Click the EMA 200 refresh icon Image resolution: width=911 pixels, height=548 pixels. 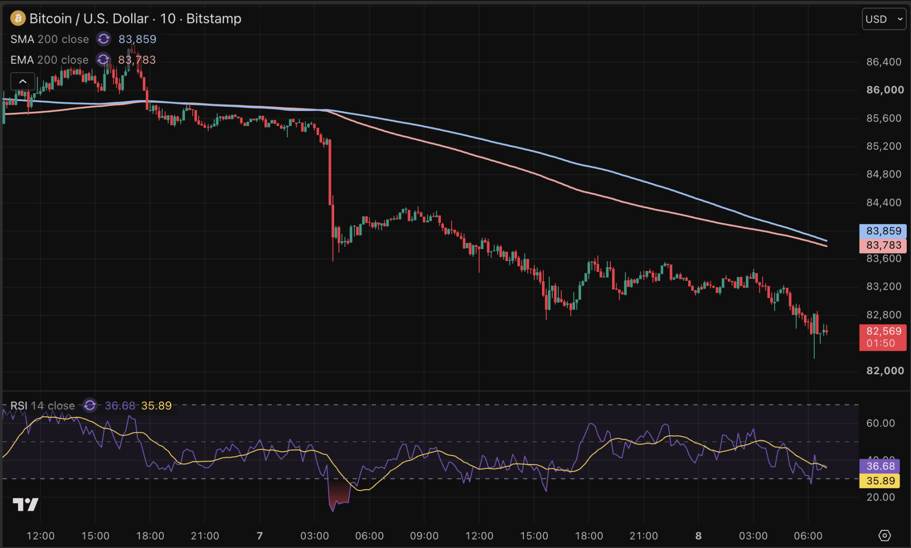click(103, 59)
